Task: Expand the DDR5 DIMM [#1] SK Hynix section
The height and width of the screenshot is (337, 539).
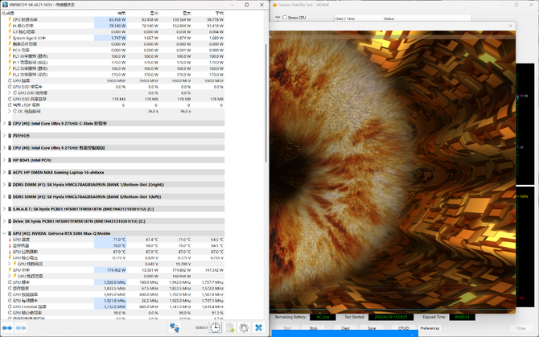Action: click(6, 184)
